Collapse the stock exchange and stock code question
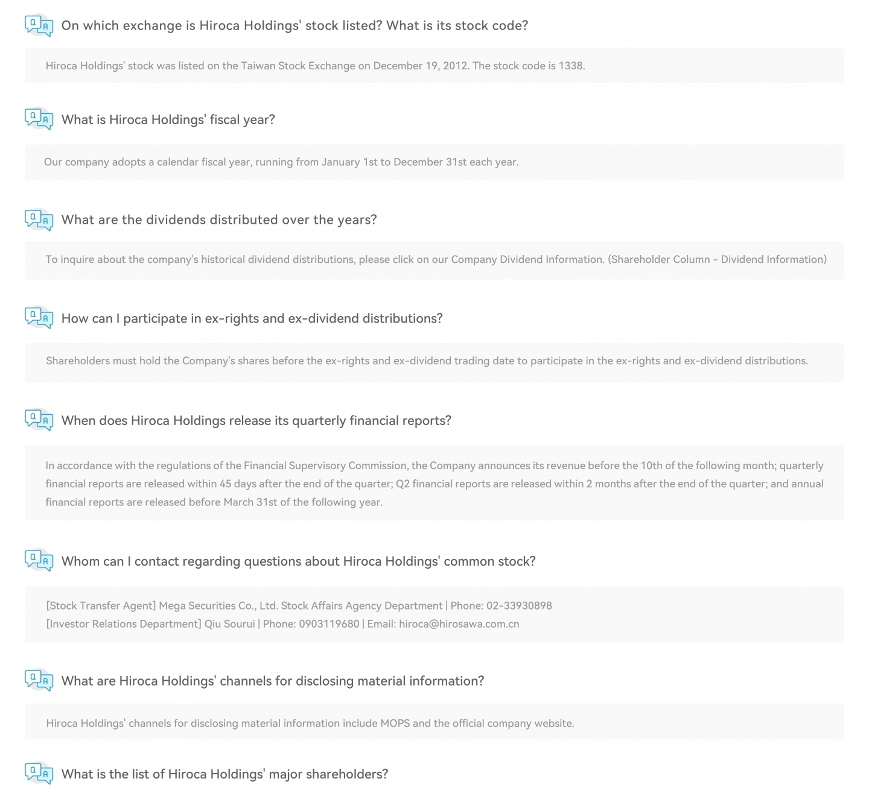 [294, 25]
